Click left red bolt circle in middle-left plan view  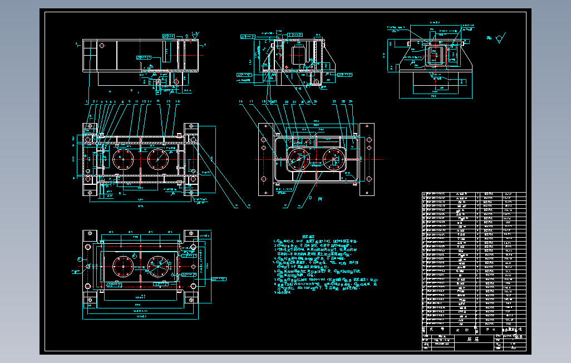tap(123, 159)
